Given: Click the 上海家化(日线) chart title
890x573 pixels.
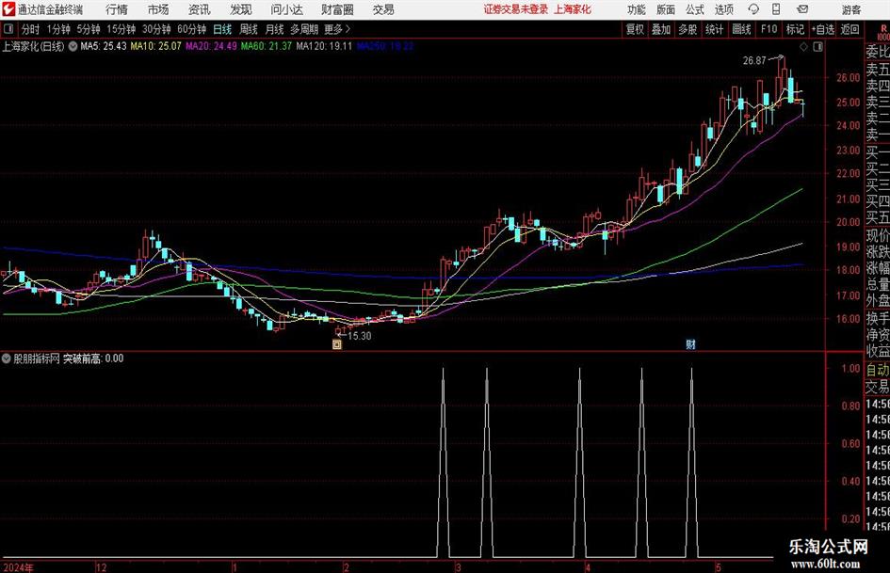Looking at the screenshot, I should 33,46.
